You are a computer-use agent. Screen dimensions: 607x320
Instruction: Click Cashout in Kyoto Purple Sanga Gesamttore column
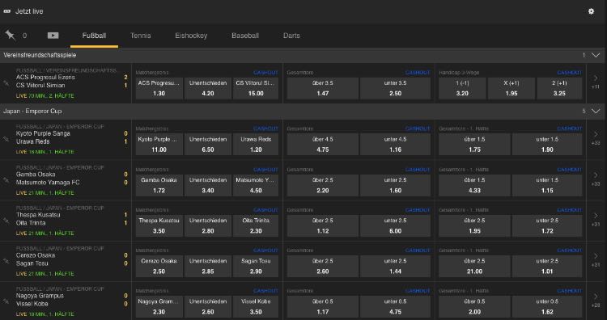[418, 128]
